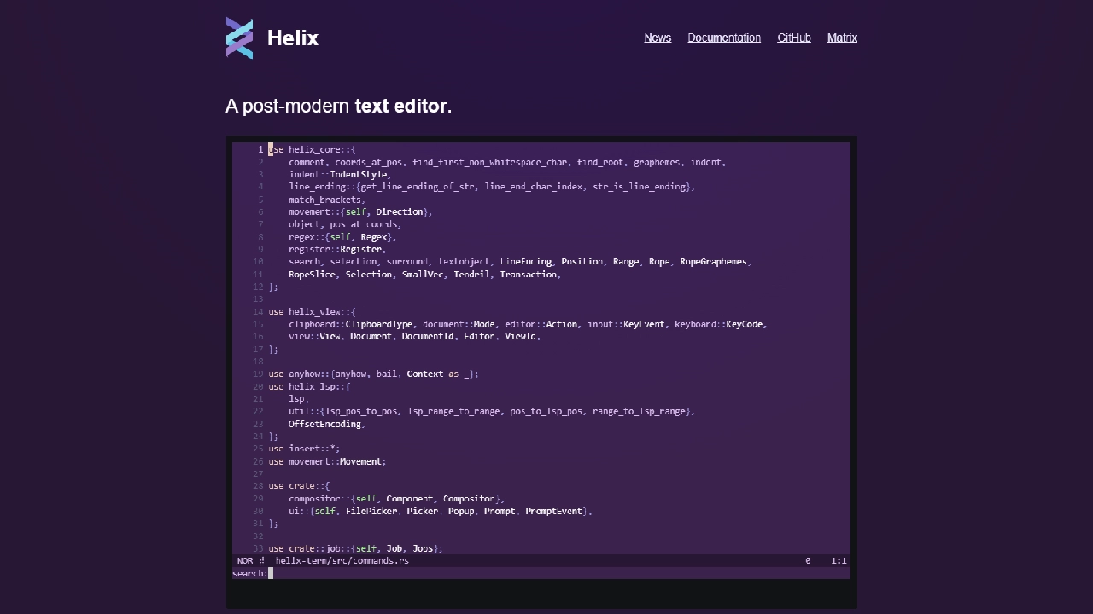Click the spinner icon beside NOR indicator
1093x614 pixels.
pyautogui.click(x=263, y=560)
